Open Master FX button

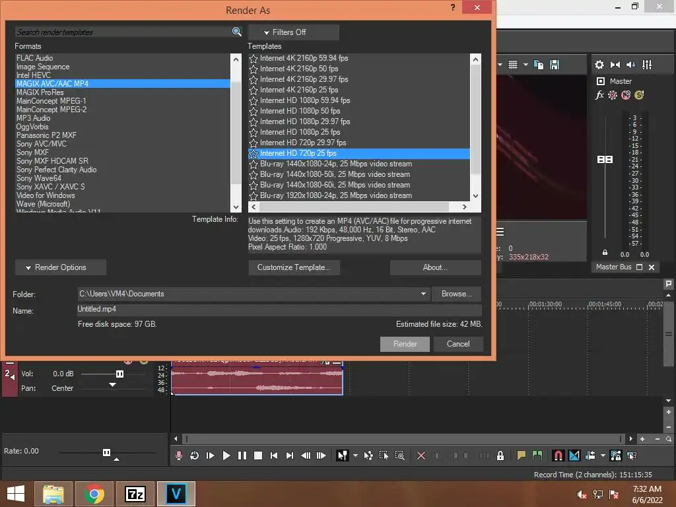pos(599,95)
